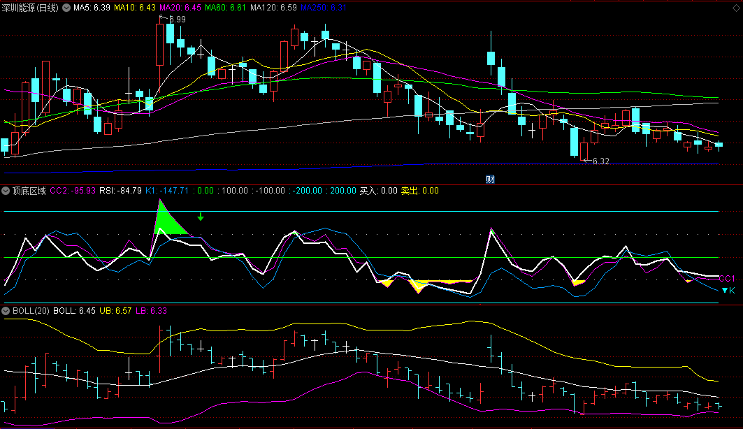This screenshot has height=429, width=743.
Task: Click the green down arrow signal marker
Action: [201, 217]
